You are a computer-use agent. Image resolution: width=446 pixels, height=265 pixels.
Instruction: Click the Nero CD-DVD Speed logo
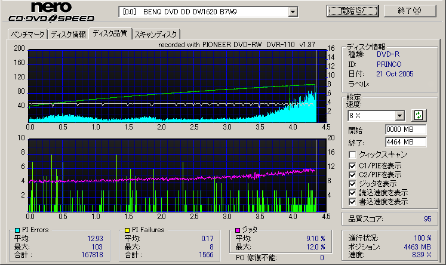(x=51, y=11)
